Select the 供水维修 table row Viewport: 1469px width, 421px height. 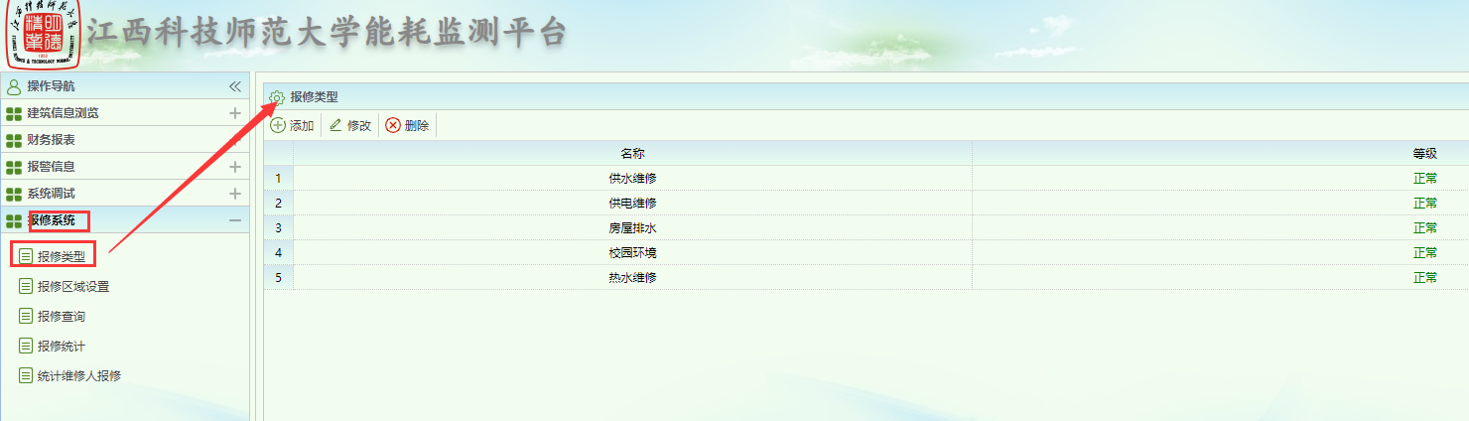632,179
